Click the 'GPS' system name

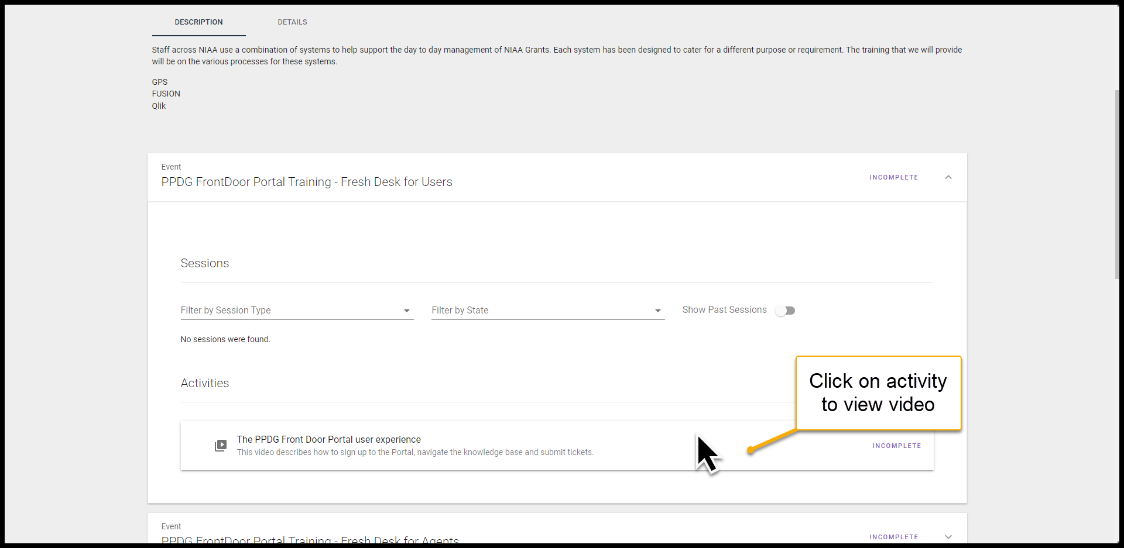[x=159, y=82]
